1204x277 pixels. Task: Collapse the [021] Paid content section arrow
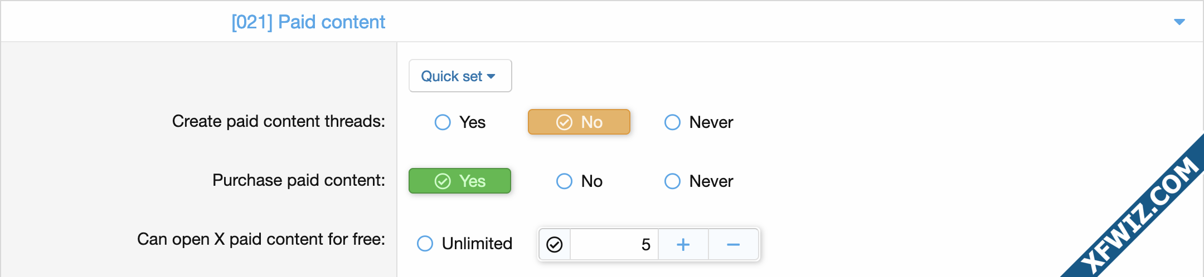1179,22
